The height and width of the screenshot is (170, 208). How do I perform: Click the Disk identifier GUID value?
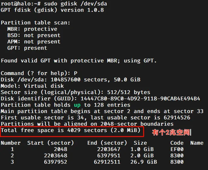tap(140, 99)
